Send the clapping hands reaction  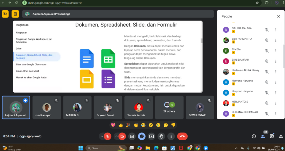click(x=136, y=125)
